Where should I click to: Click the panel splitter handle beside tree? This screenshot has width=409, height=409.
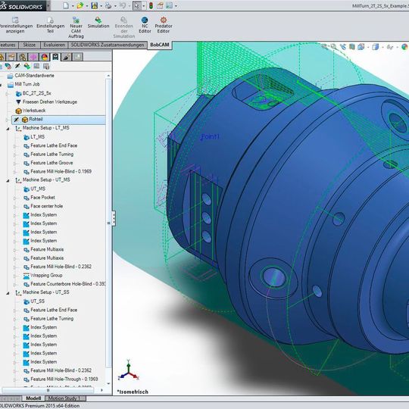pos(114,218)
